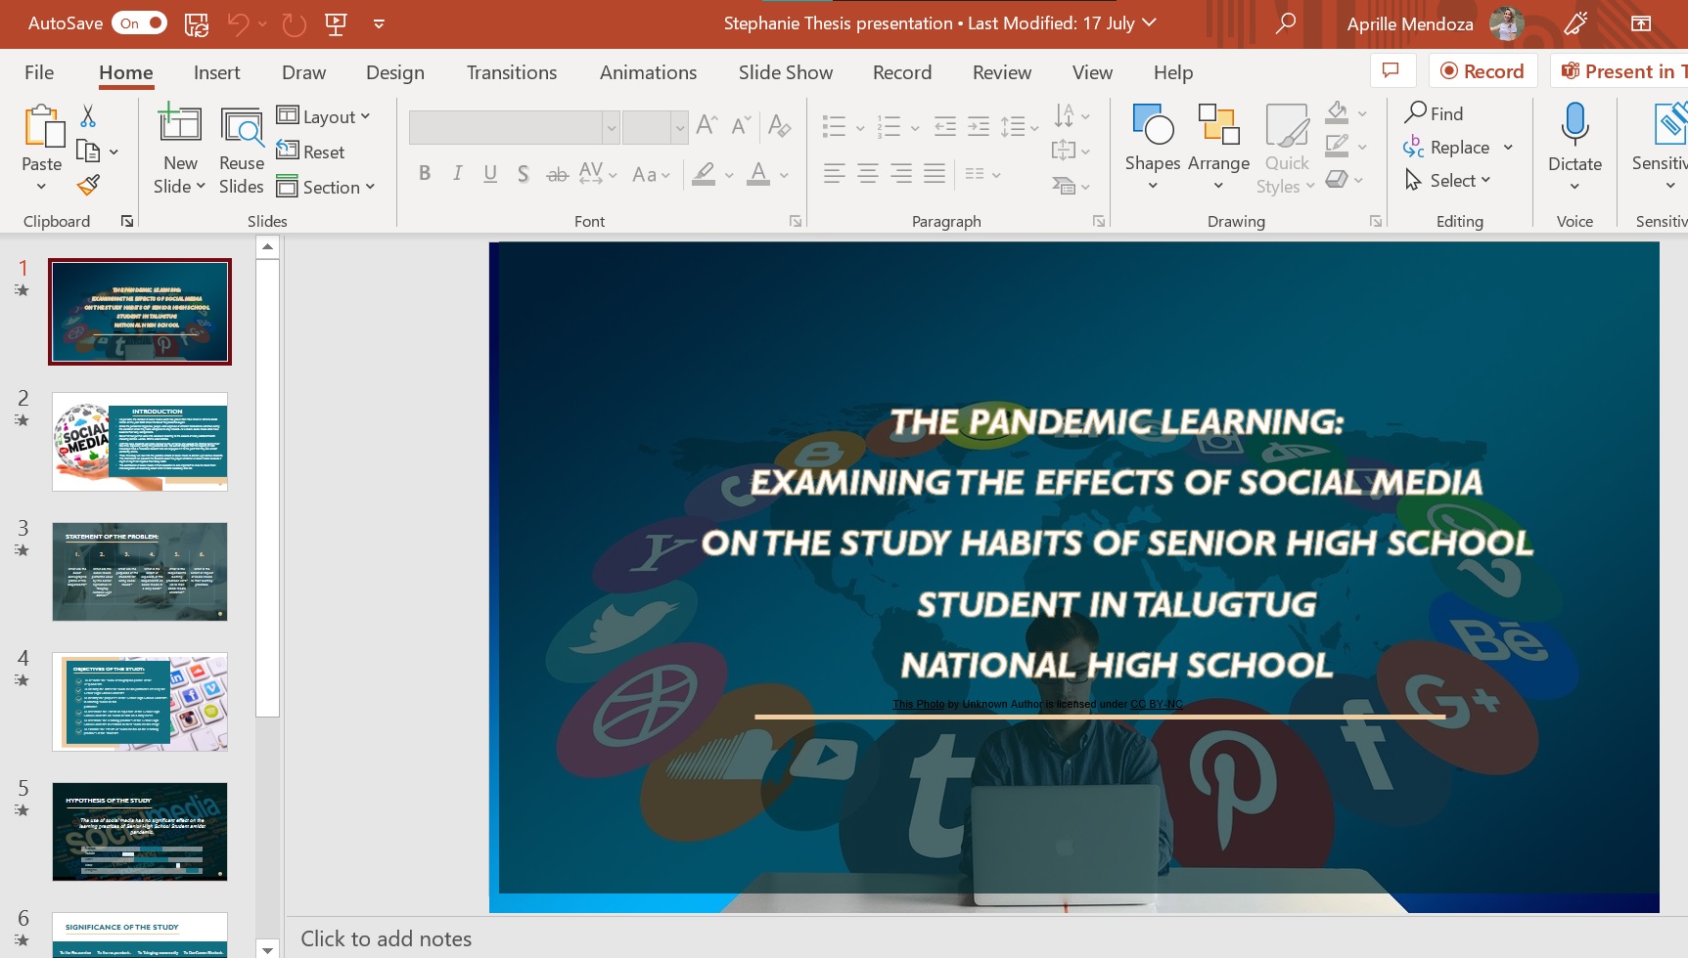
Task: Open the search magnifier in title bar
Action: (1286, 23)
